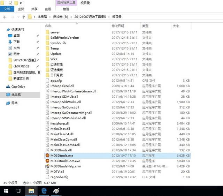The height and width of the screenshot is (196, 223).
Task: Click the MD3Dtools.exe application icon
Action: (47, 156)
